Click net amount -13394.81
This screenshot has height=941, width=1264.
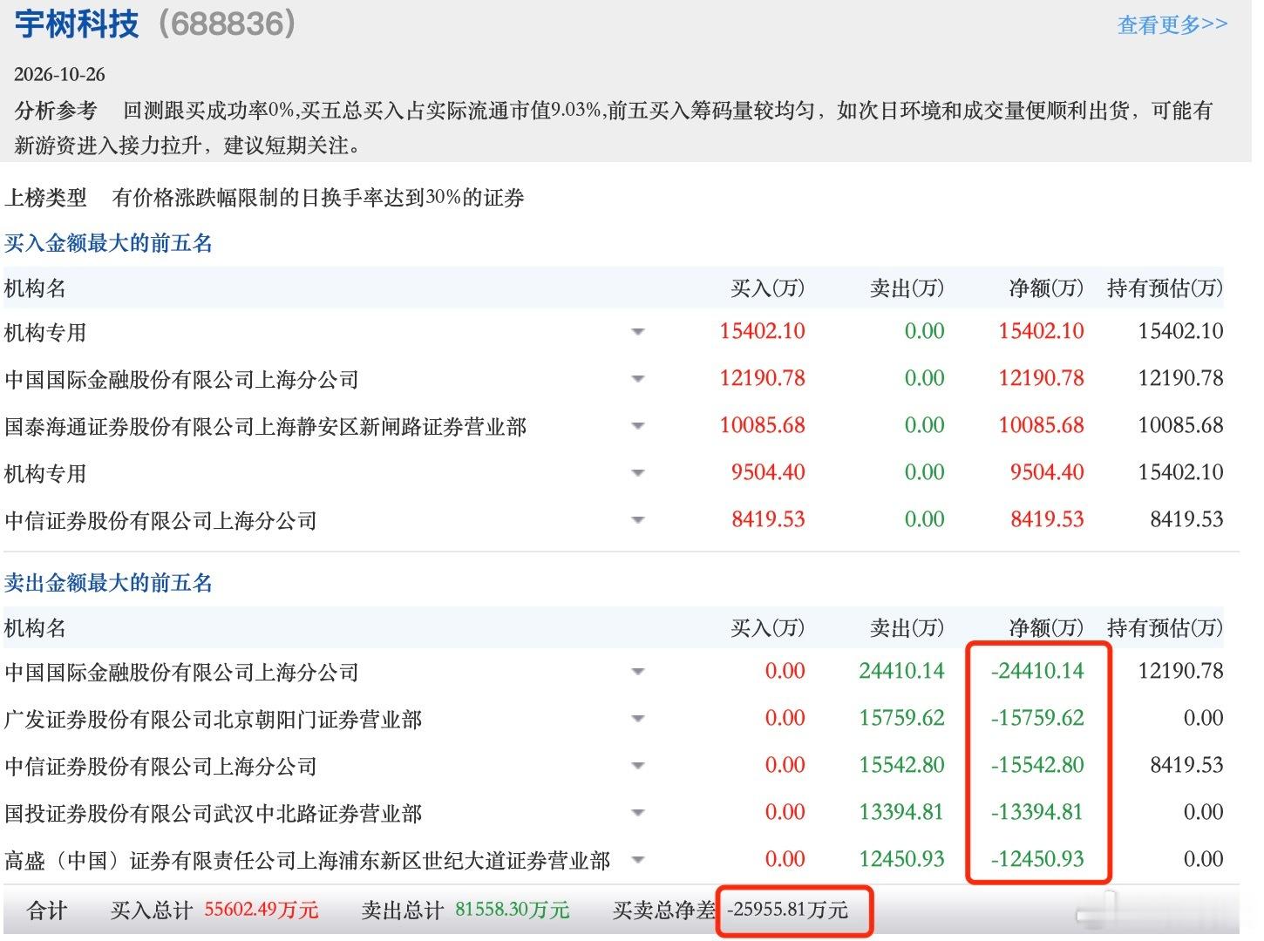coord(1037,812)
